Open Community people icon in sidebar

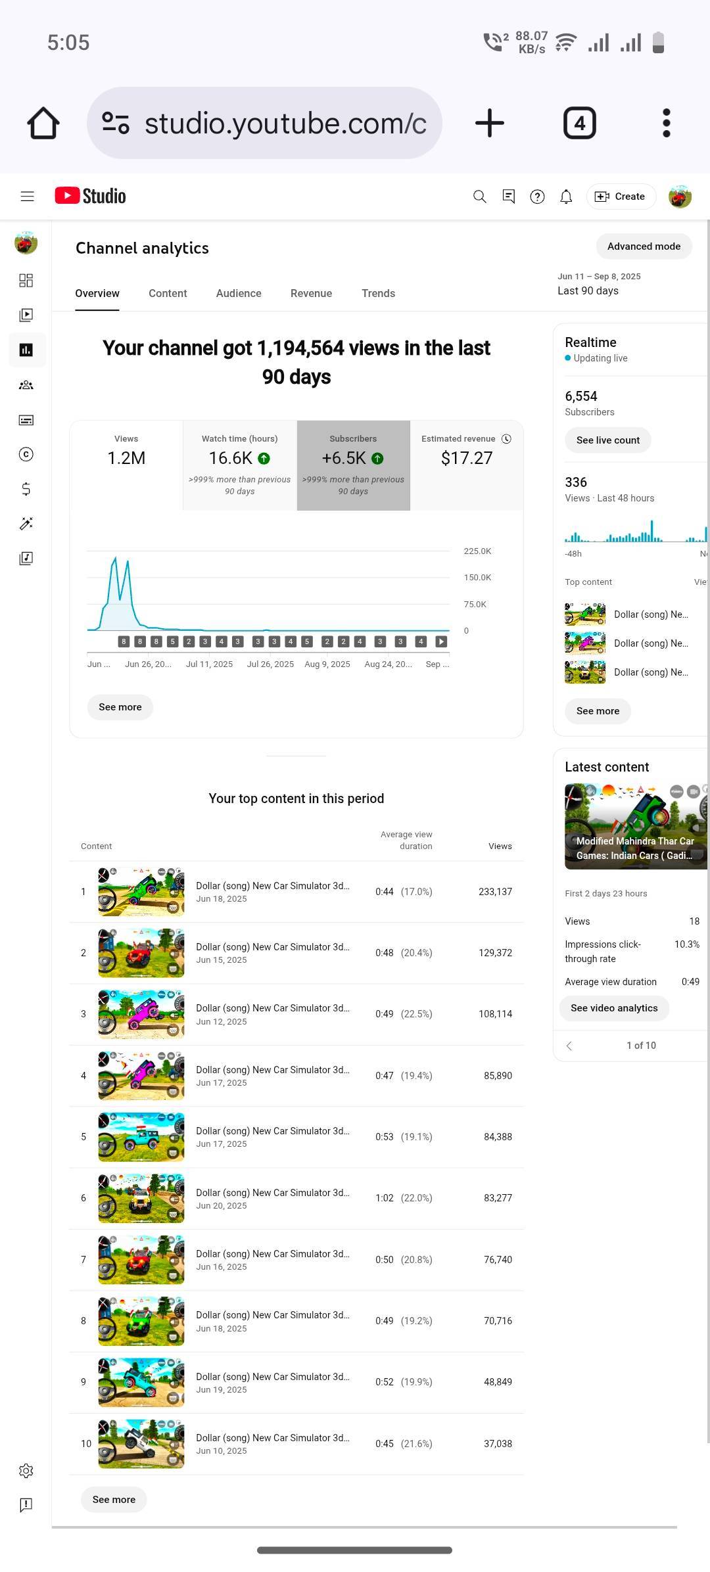point(26,385)
